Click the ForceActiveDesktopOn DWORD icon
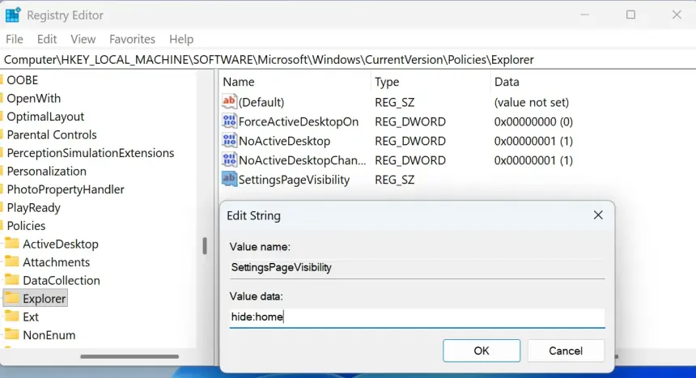 [229, 121]
